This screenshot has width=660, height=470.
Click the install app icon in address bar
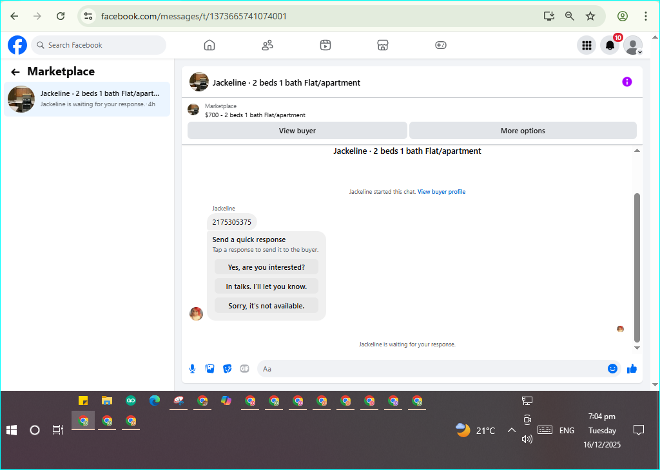tap(549, 16)
